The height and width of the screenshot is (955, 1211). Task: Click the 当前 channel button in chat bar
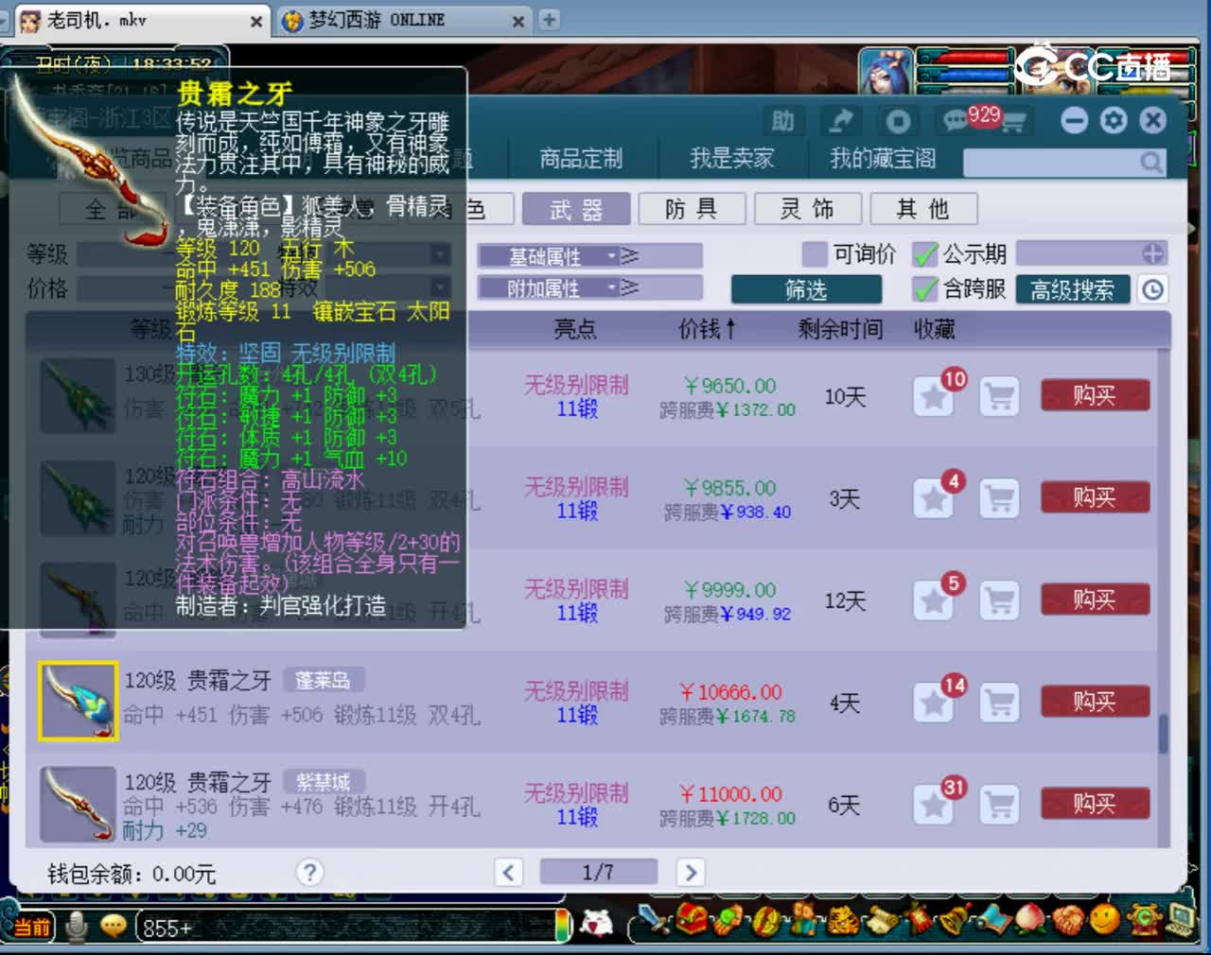[x=31, y=927]
